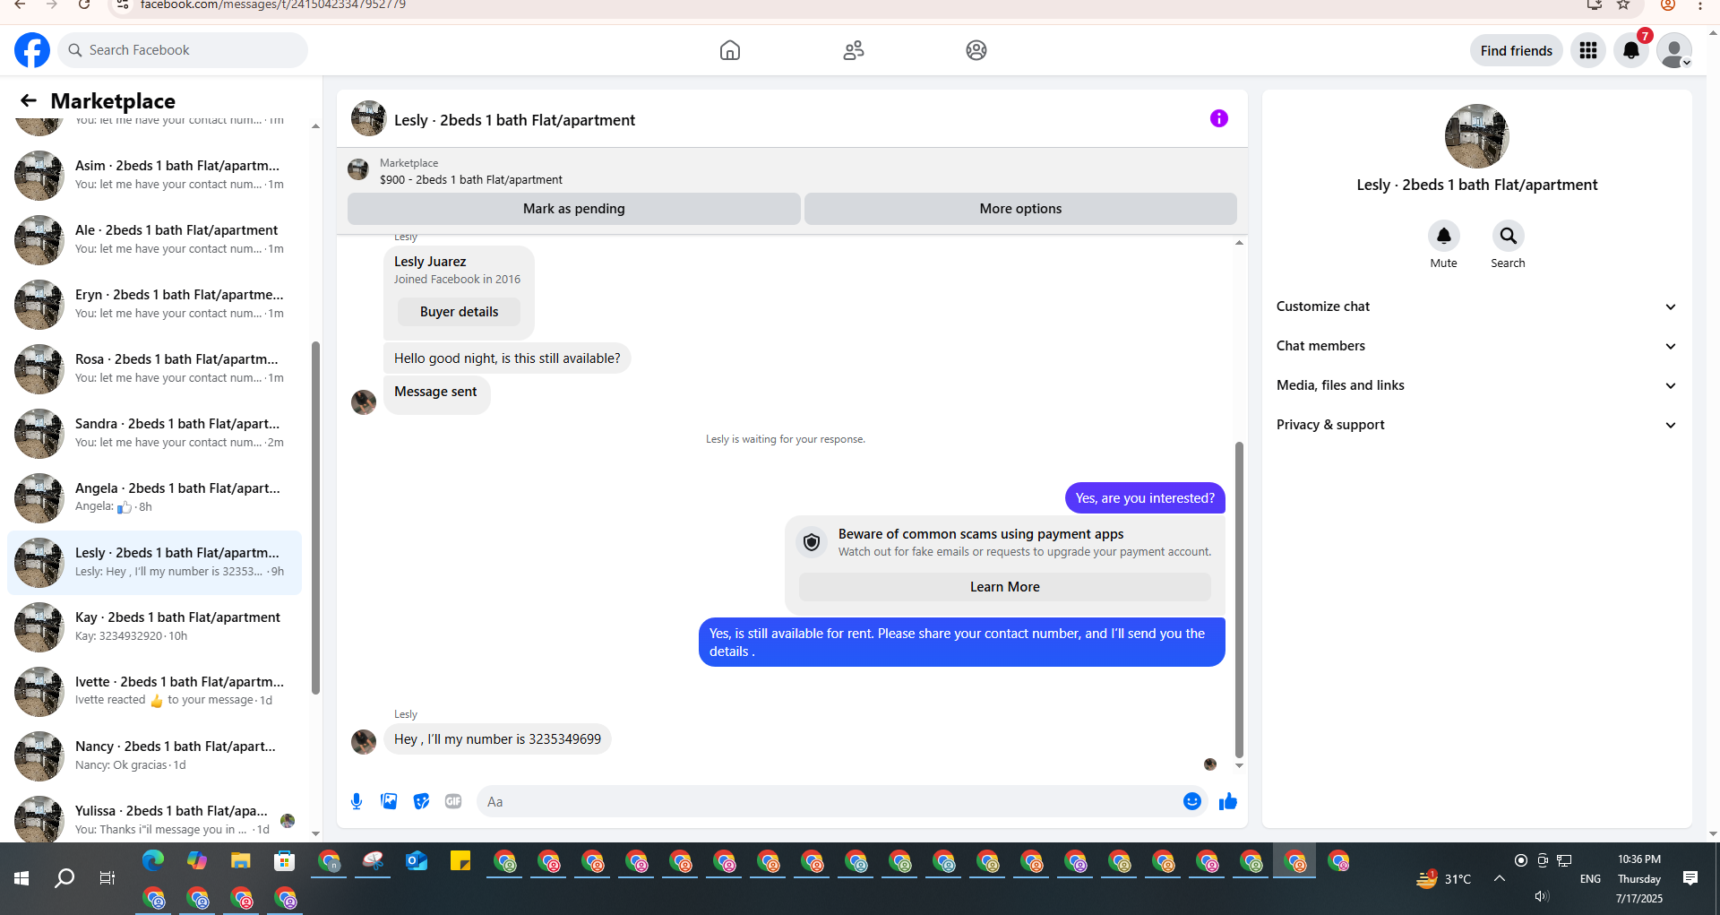Bookmark this page with star icon
The width and height of the screenshot is (1720, 915).
coord(1623,4)
